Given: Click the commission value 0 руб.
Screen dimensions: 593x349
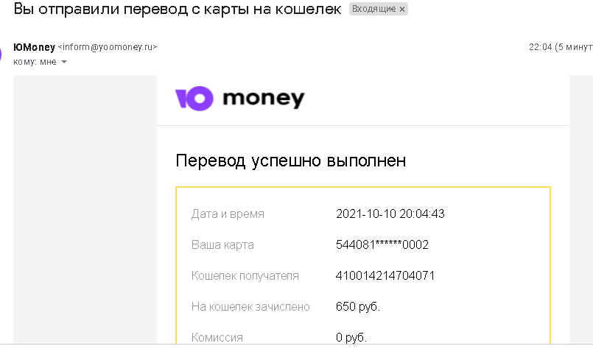Looking at the screenshot, I should click(x=351, y=337).
